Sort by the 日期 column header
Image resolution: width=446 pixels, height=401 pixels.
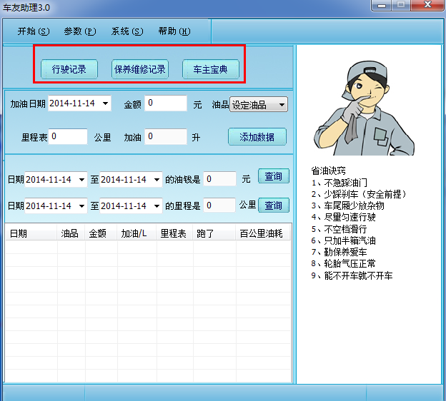click(x=31, y=233)
